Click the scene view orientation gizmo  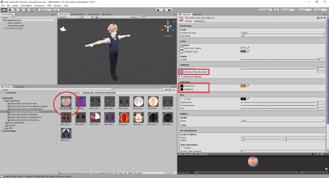point(168,28)
